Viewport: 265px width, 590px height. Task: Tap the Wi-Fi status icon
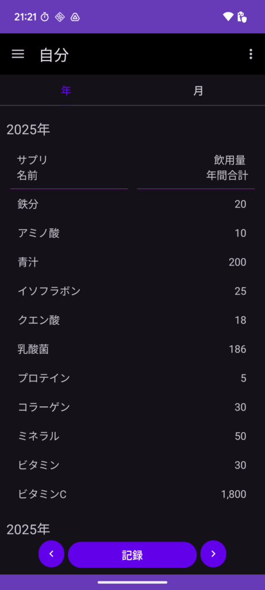228,17
